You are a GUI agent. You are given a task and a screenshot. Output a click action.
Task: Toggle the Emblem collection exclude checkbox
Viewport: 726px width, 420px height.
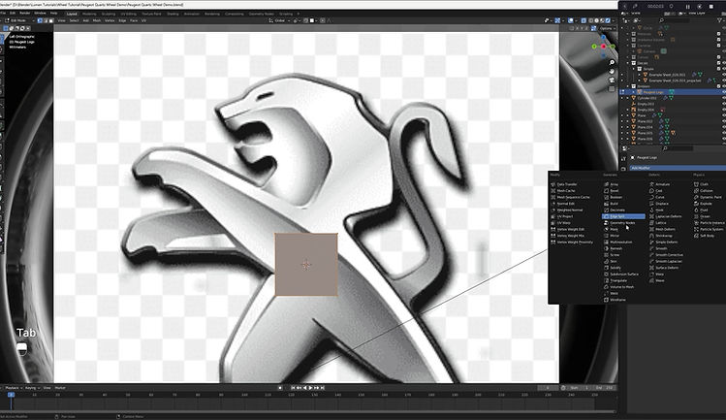(718, 86)
